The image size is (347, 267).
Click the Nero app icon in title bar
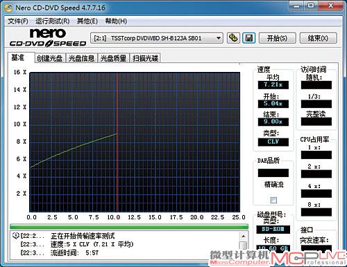tap(8, 8)
